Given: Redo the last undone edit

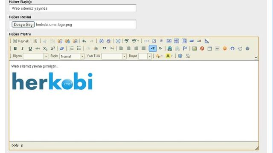Looking at the screenshot, I should click(92, 41).
